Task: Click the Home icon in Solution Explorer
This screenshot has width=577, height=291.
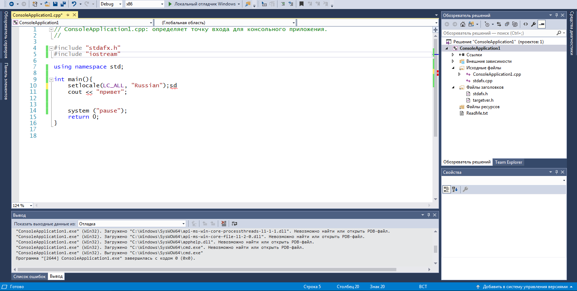Action: [463, 24]
